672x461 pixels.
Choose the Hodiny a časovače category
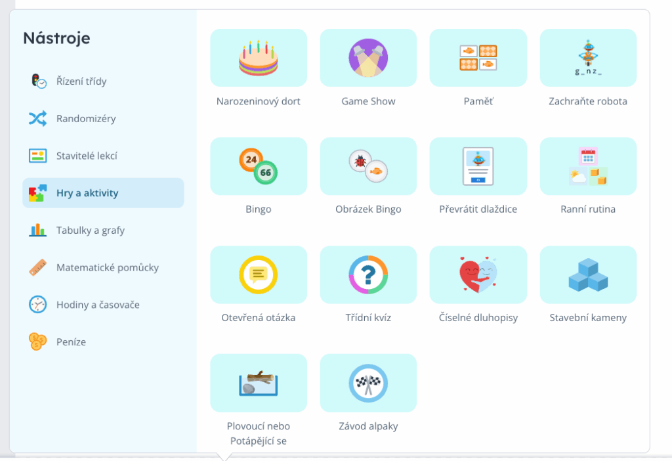(98, 305)
